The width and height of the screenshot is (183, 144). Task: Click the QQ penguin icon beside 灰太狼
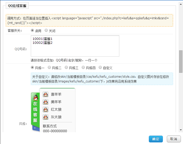[x=45, y=117]
